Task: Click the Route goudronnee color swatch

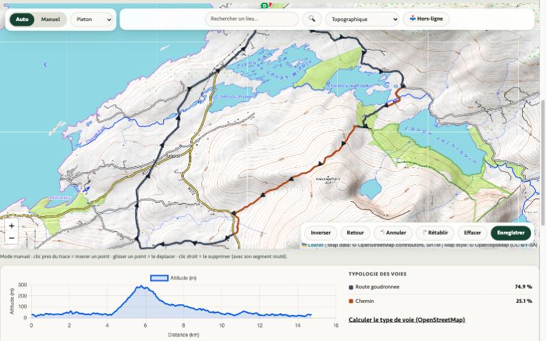Action: 351,287
